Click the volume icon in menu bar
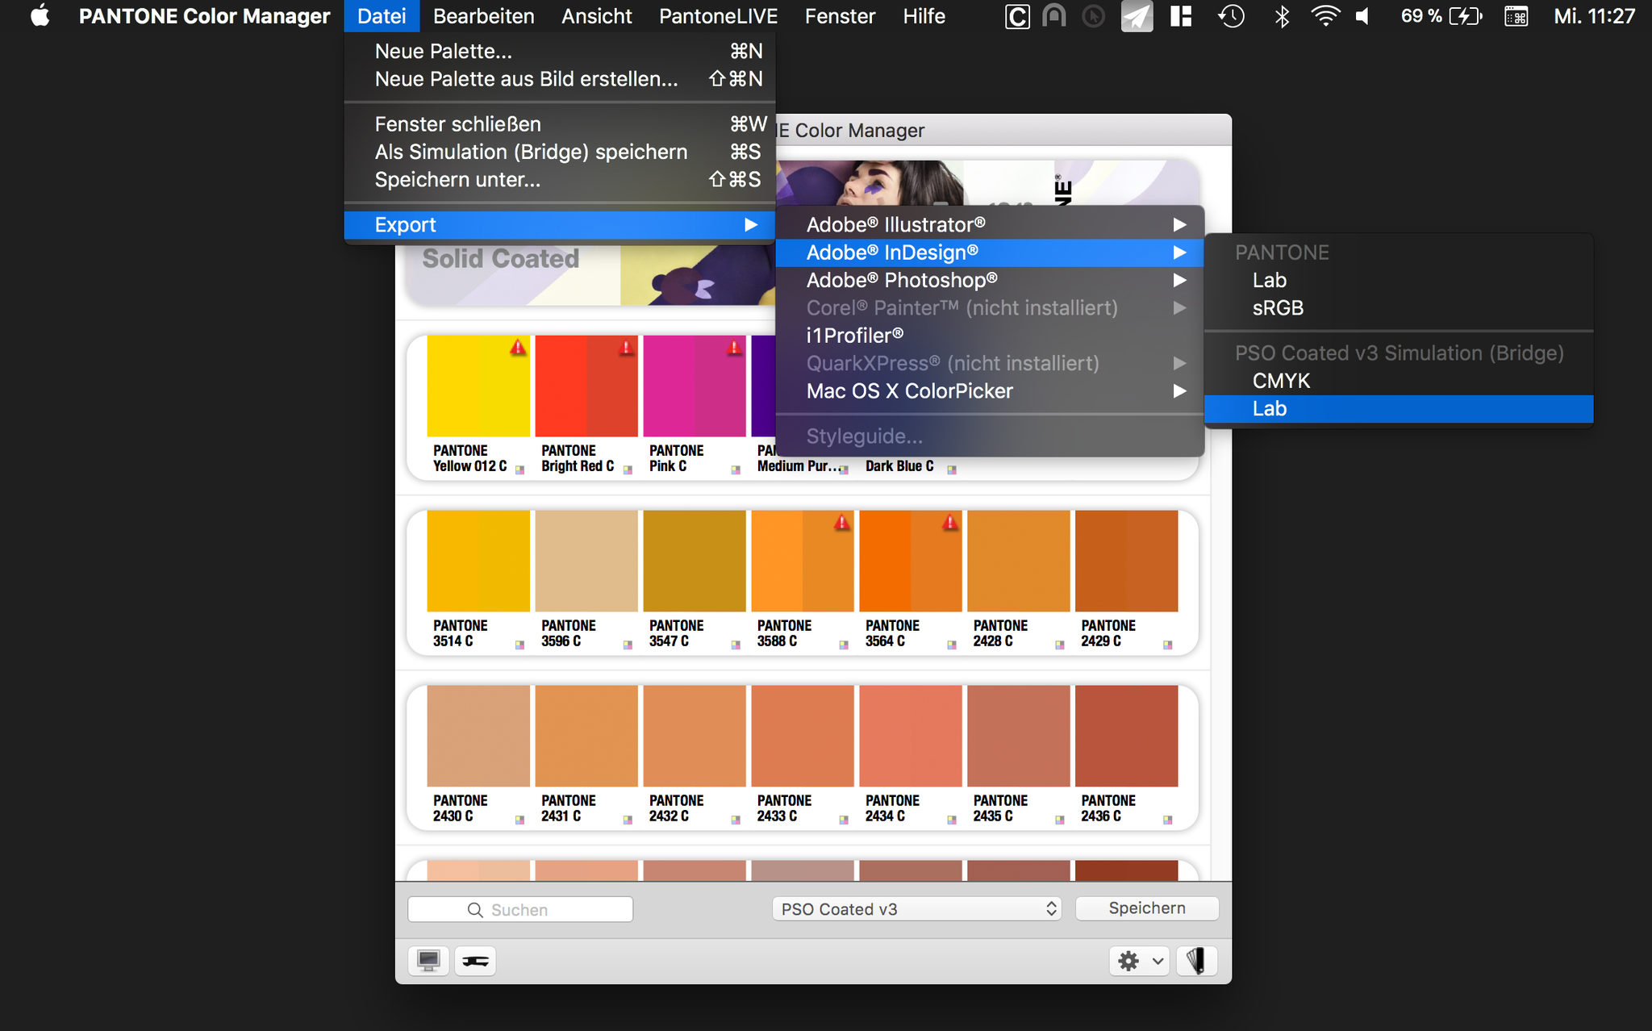The width and height of the screenshot is (1652, 1031). pyautogui.click(x=1364, y=16)
